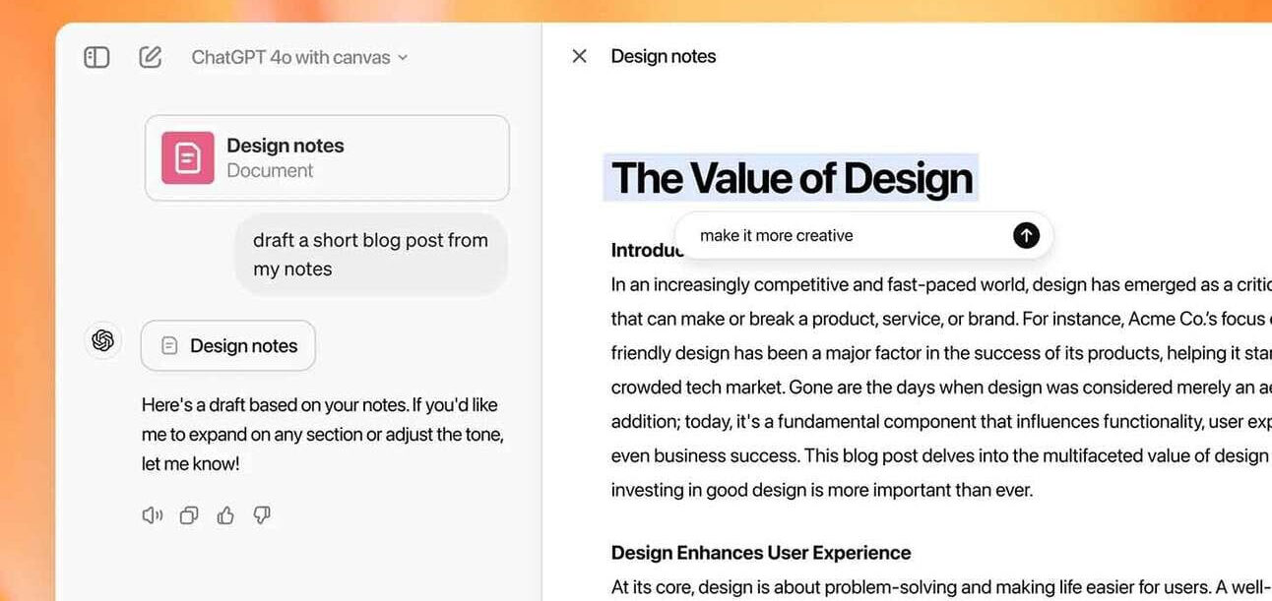Open the Design notes canvas chip in the reply
Image resolution: width=1272 pixels, height=601 pixels.
coord(228,345)
